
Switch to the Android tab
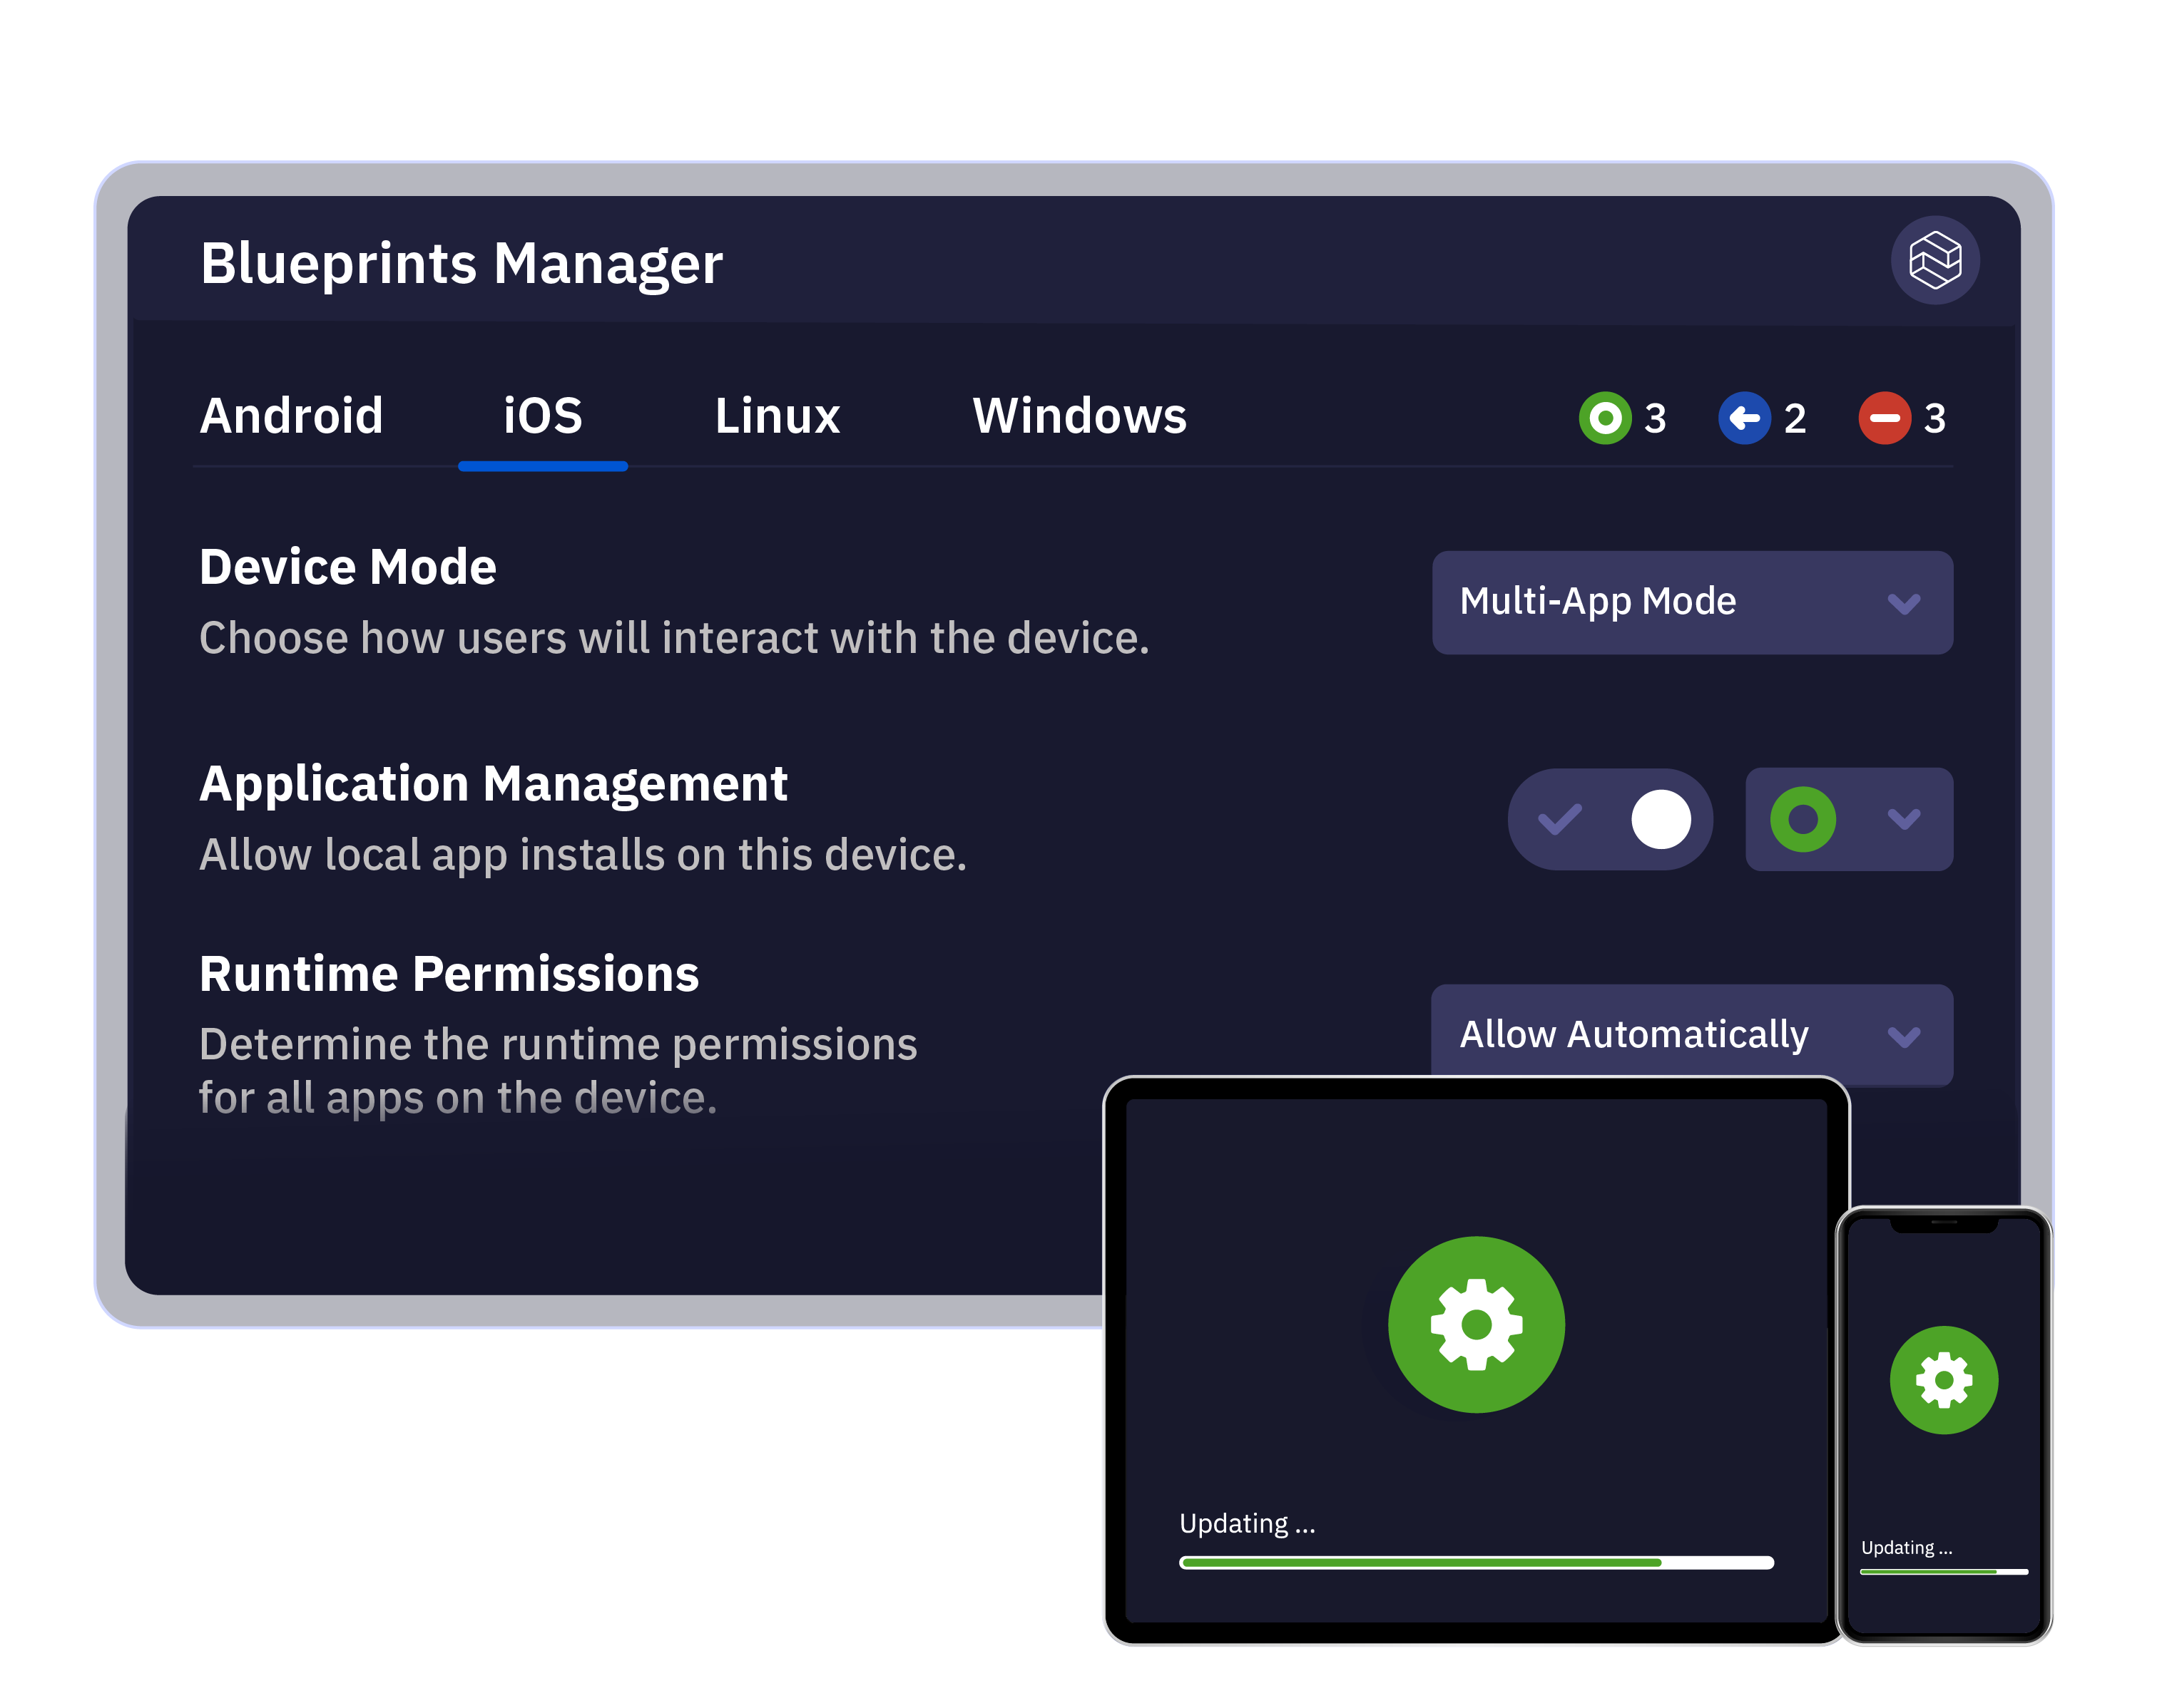click(x=291, y=416)
